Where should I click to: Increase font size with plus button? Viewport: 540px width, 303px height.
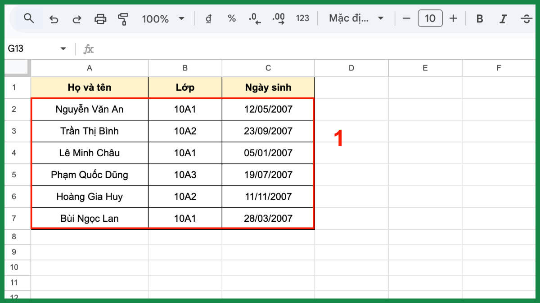(x=453, y=18)
